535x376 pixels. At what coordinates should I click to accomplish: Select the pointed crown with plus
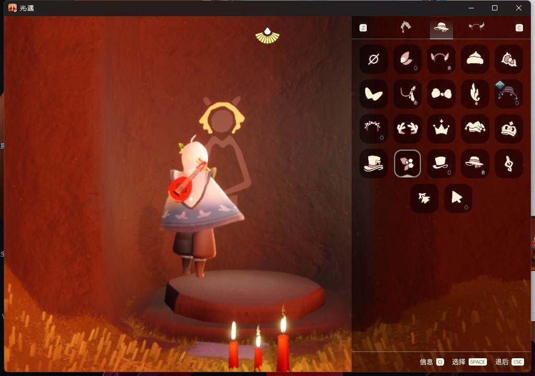click(x=441, y=128)
